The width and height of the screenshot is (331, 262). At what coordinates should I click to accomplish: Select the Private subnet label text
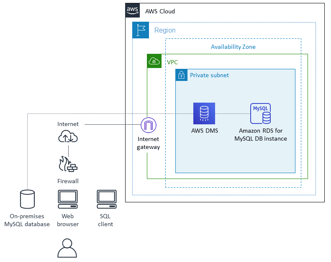[209, 76]
